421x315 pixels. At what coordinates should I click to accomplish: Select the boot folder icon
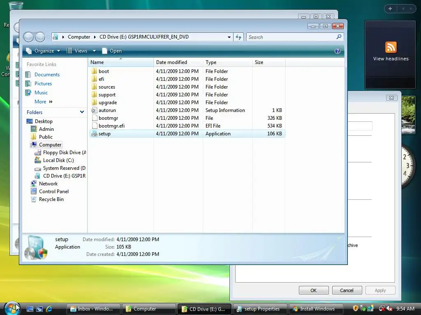coord(94,71)
